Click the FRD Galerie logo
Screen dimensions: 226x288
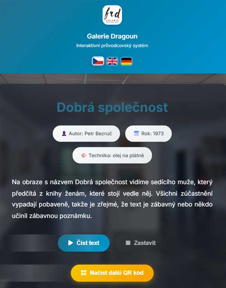pyautogui.click(x=112, y=15)
